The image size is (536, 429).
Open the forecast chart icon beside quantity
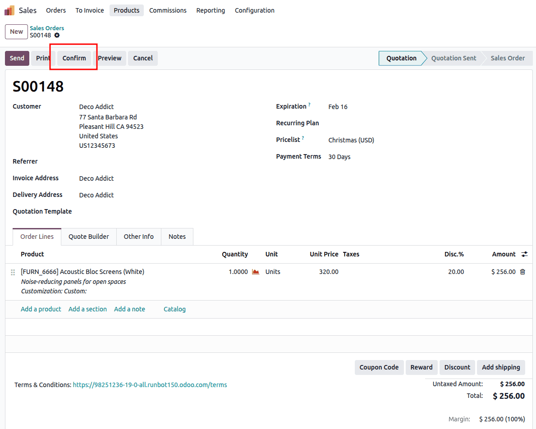[256, 271]
